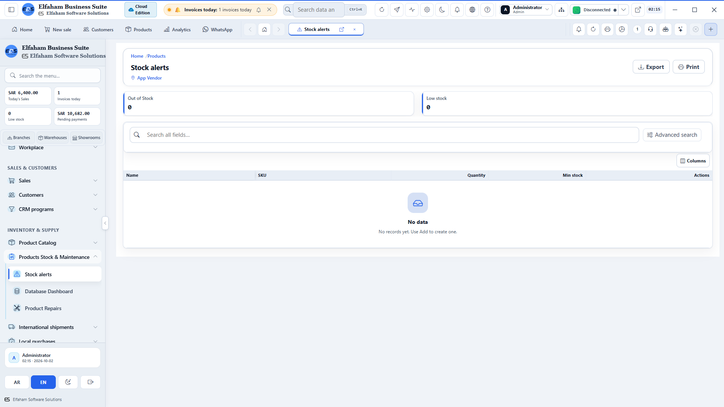Expand the Sales sidebar section
This screenshot has height=407, width=724.
click(x=53, y=181)
